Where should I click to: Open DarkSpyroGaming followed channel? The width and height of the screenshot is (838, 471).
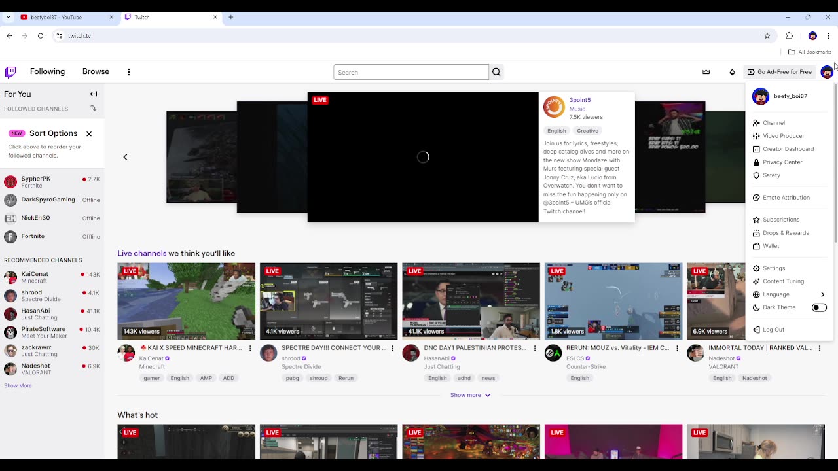[52, 200]
